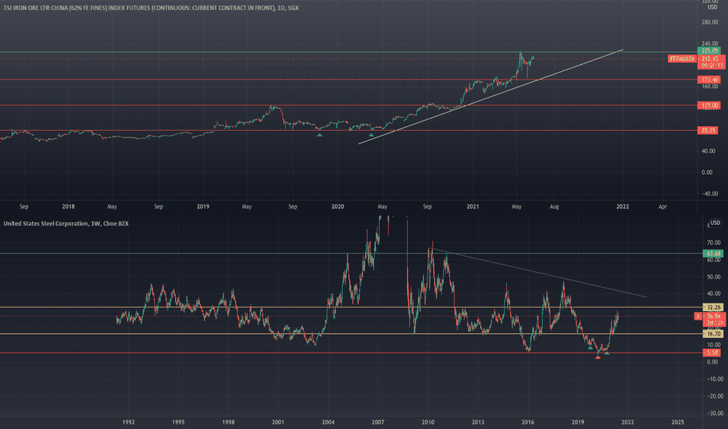The height and width of the screenshot is (429, 728).
Task: Click the 2010 label on US Steel time axis
Action: [x=428, y=423]
